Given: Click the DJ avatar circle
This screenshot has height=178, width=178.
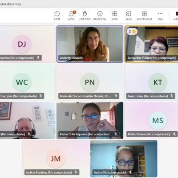Looking at the screenshot, I should coord(22,44).
